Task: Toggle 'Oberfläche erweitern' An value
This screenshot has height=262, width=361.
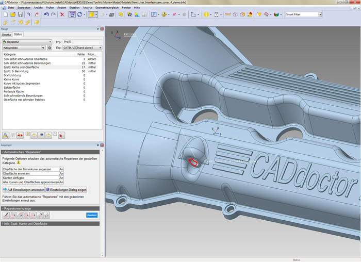Action: (61, 173)
